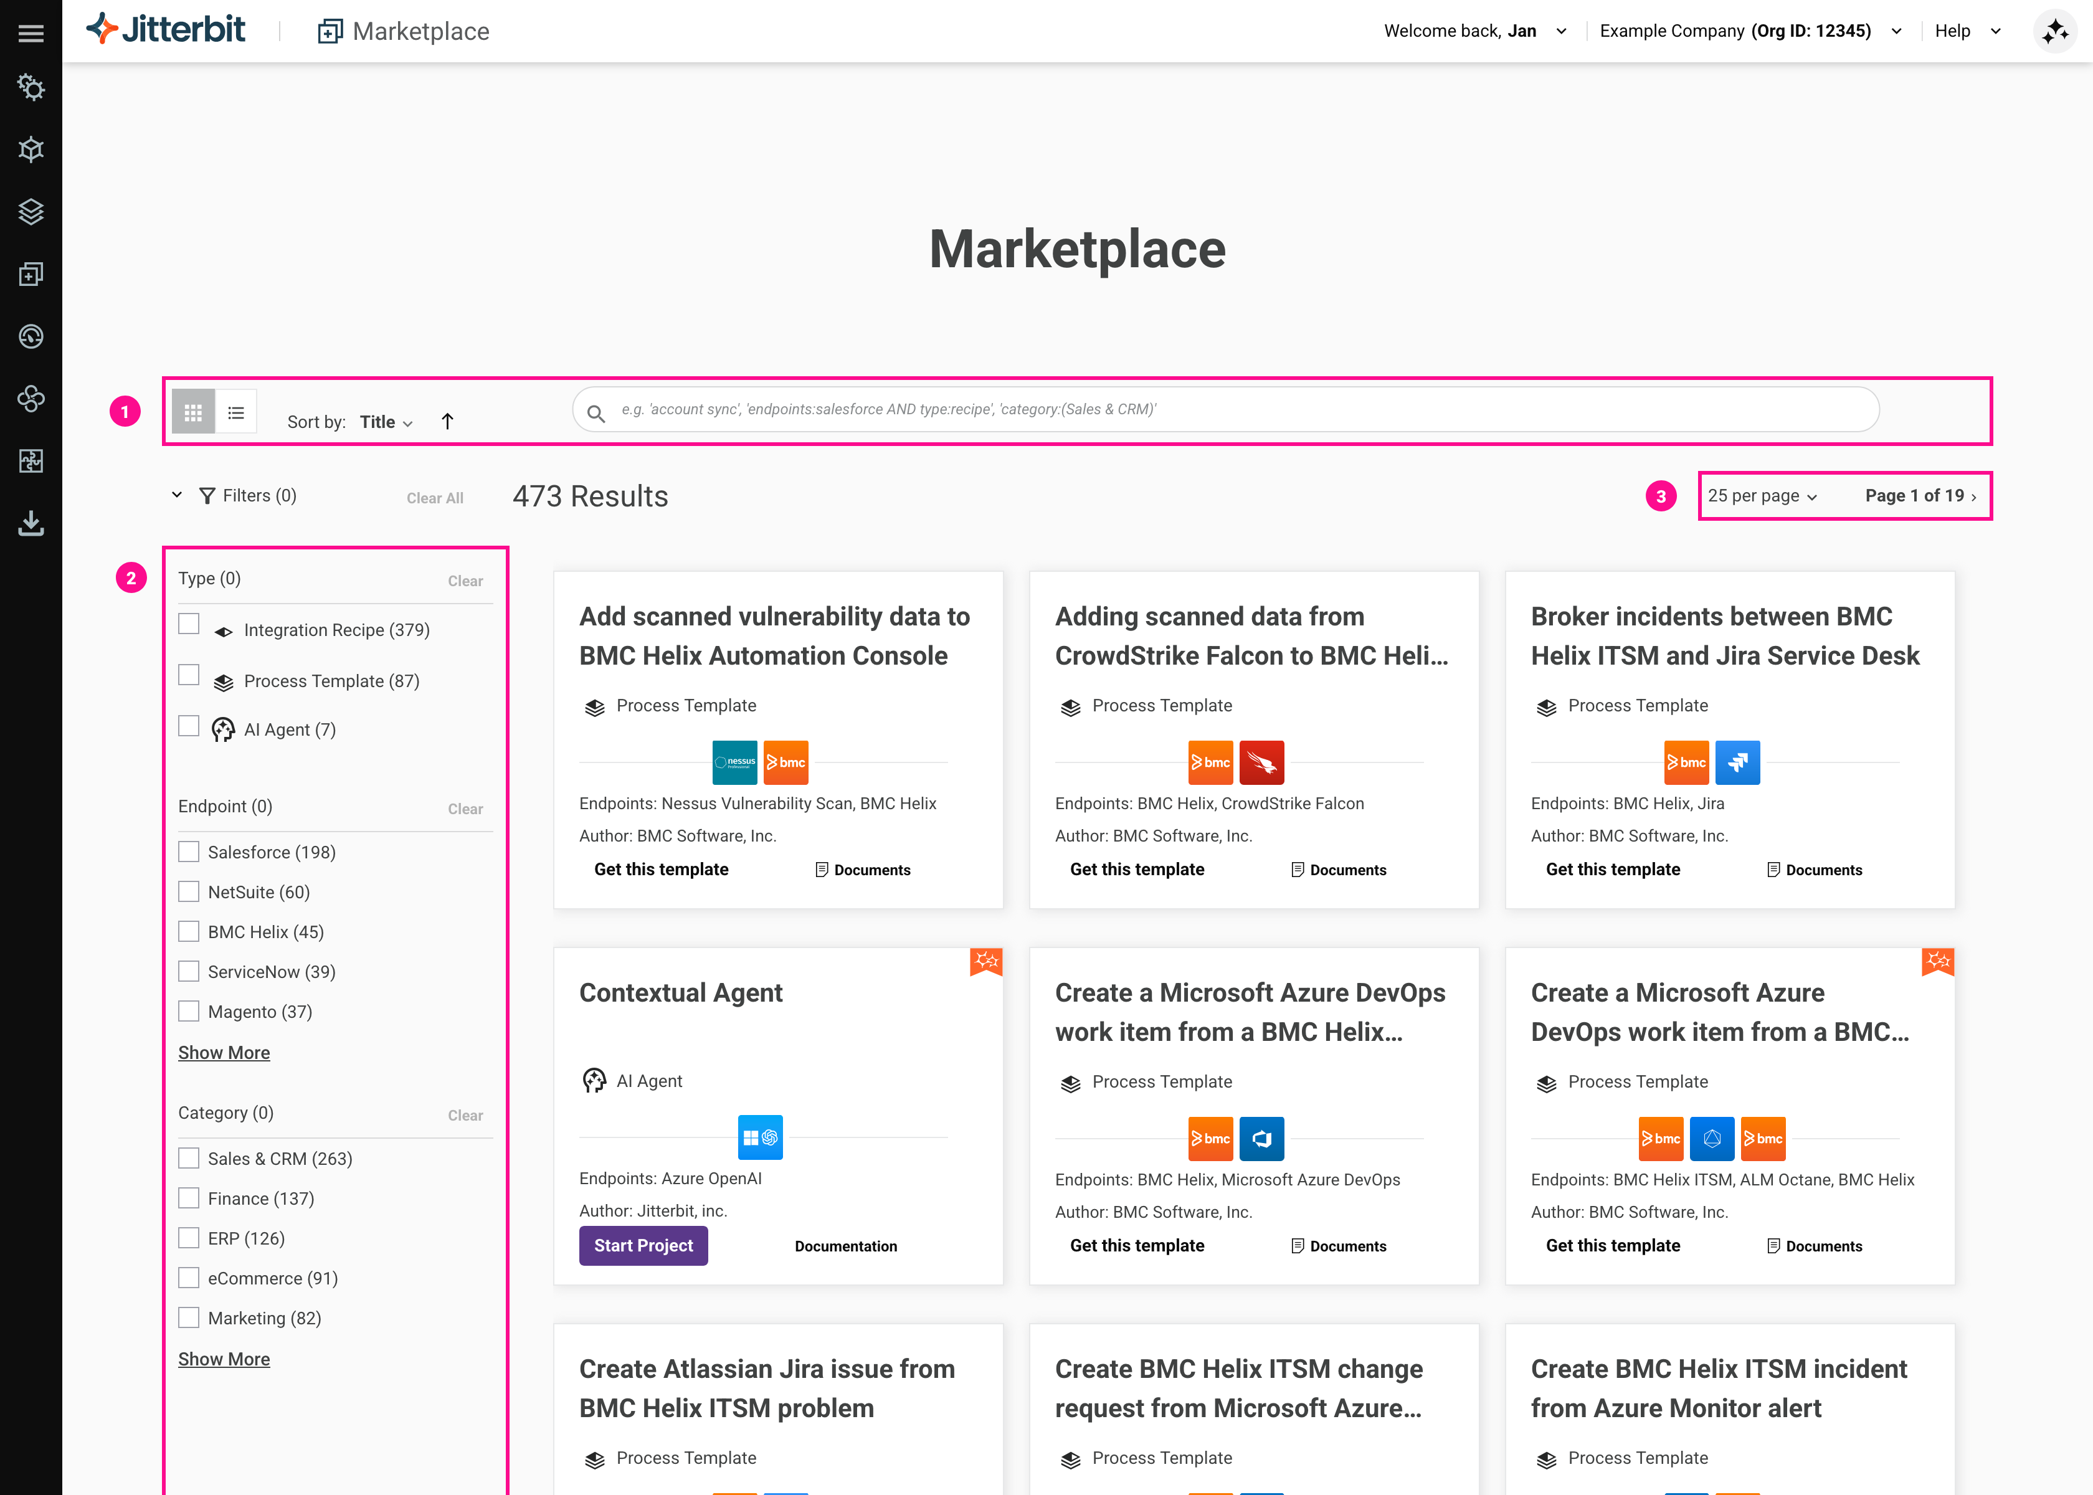Click the stacked layers icon in the sidebar

pos(31,212)
